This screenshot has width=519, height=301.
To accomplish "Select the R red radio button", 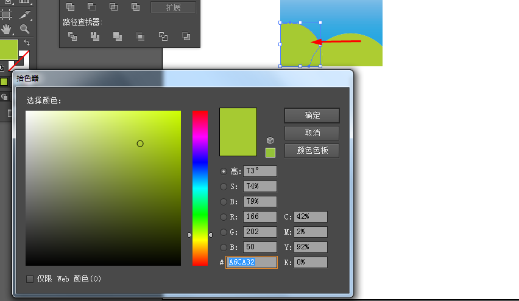I will click(x=224, y=217).
